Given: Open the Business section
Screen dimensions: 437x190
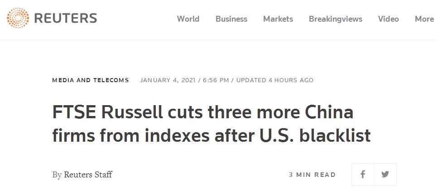Looking at the screenshot, I should [231, 19].
